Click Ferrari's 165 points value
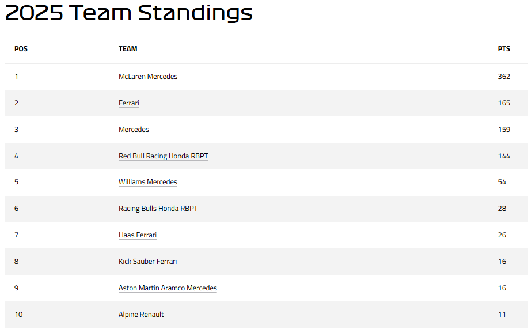This screenshot has width=528, height=329. point(504,103)
